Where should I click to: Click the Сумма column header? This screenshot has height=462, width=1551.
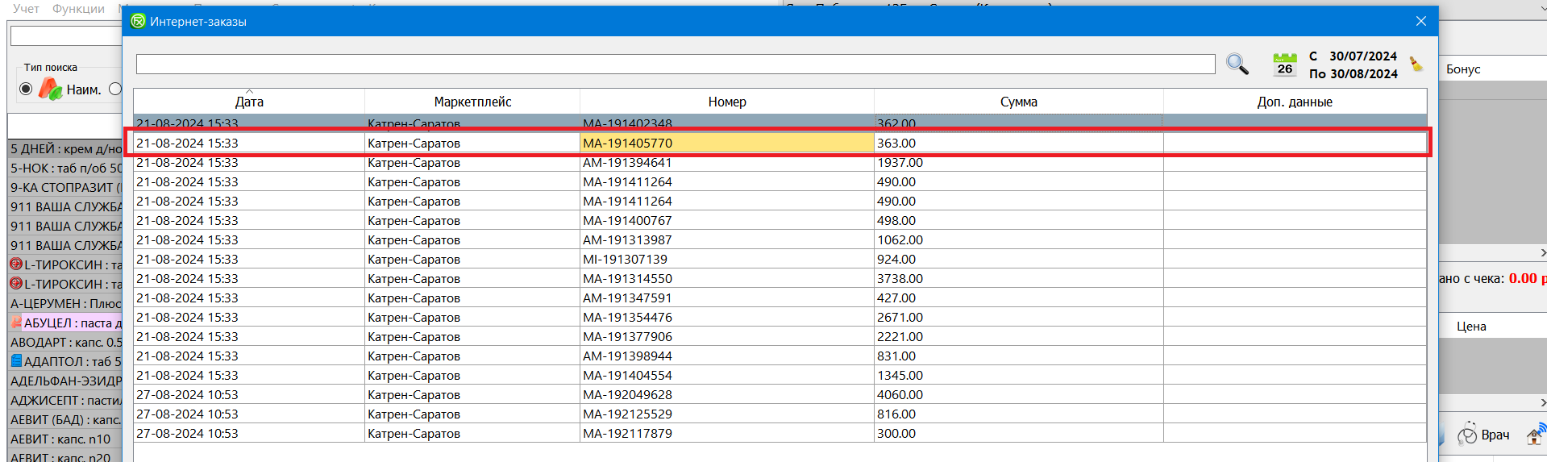[x=1018, y=102]
